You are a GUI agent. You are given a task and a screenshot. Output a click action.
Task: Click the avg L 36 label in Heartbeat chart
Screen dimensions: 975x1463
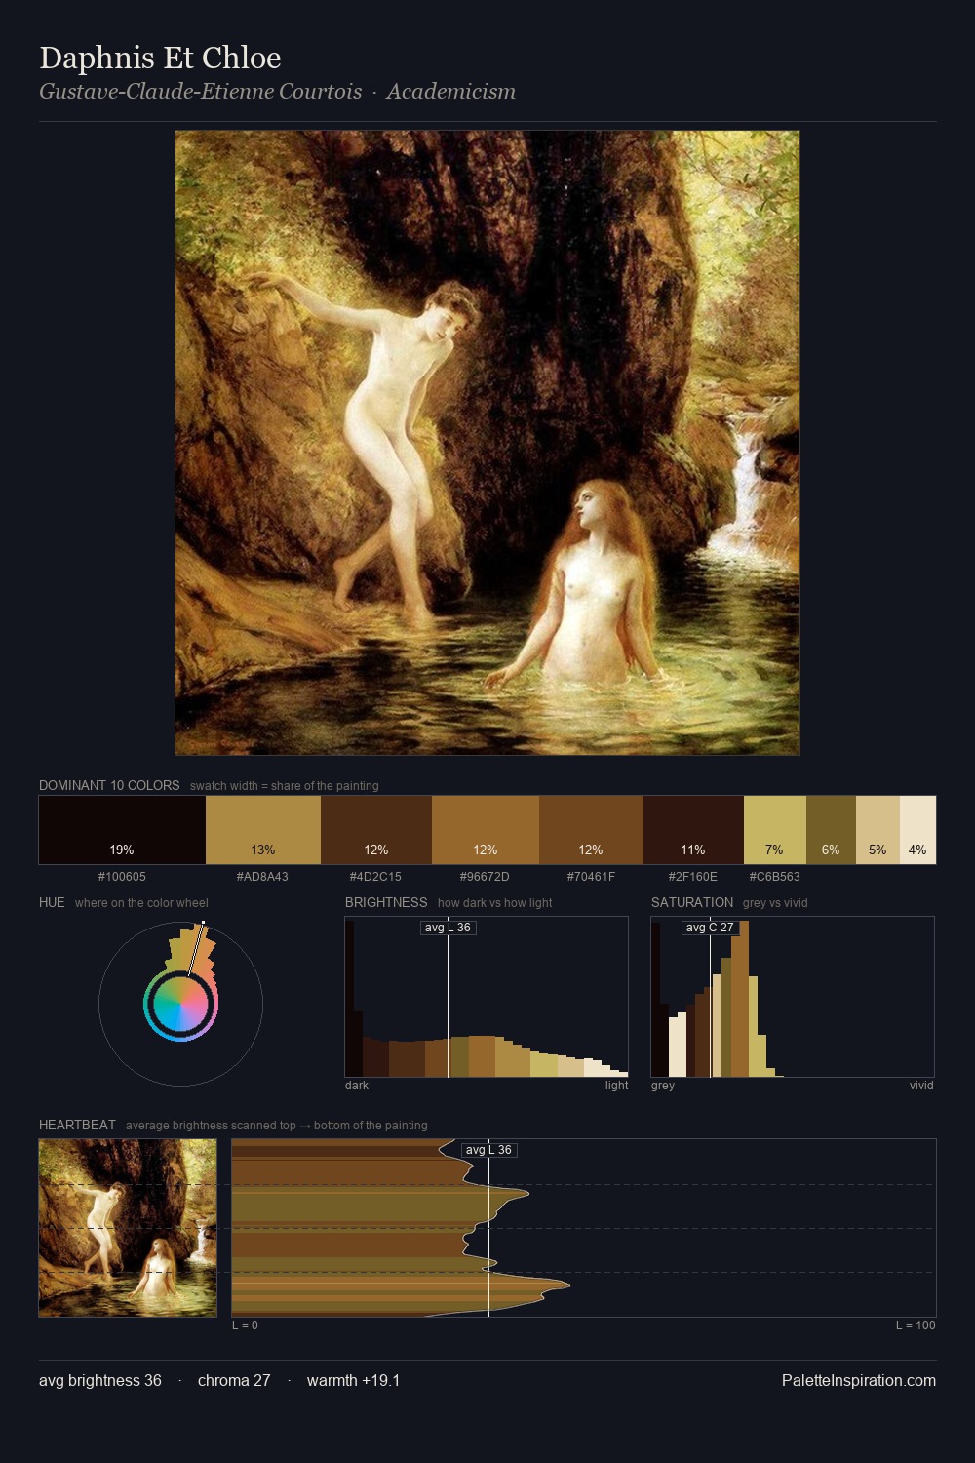pyautogui.click(x=488, y=1150)
